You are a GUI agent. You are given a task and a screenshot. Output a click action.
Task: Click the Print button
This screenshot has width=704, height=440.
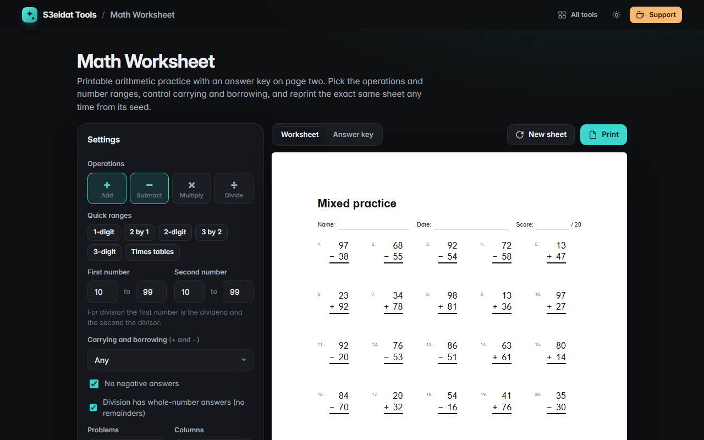603,135
